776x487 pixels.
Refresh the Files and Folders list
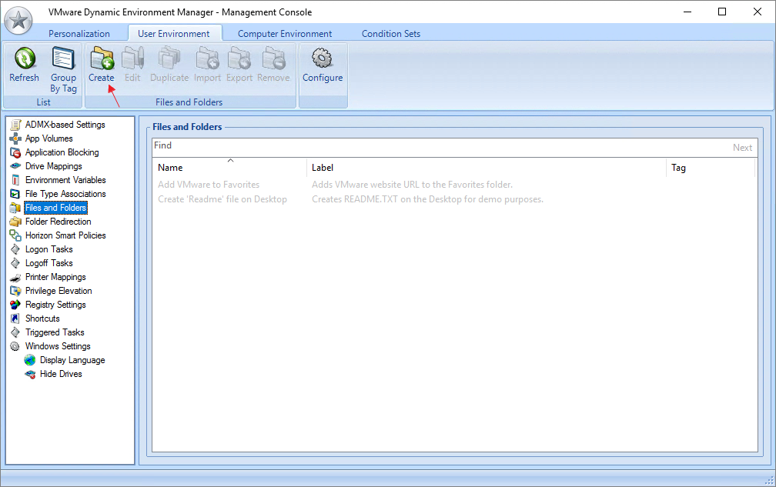(x=23, y=64)
